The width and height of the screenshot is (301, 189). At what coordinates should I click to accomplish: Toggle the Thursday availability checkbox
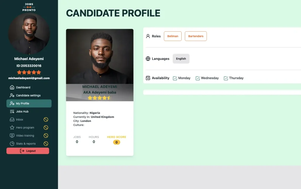(x=226, y=78)
